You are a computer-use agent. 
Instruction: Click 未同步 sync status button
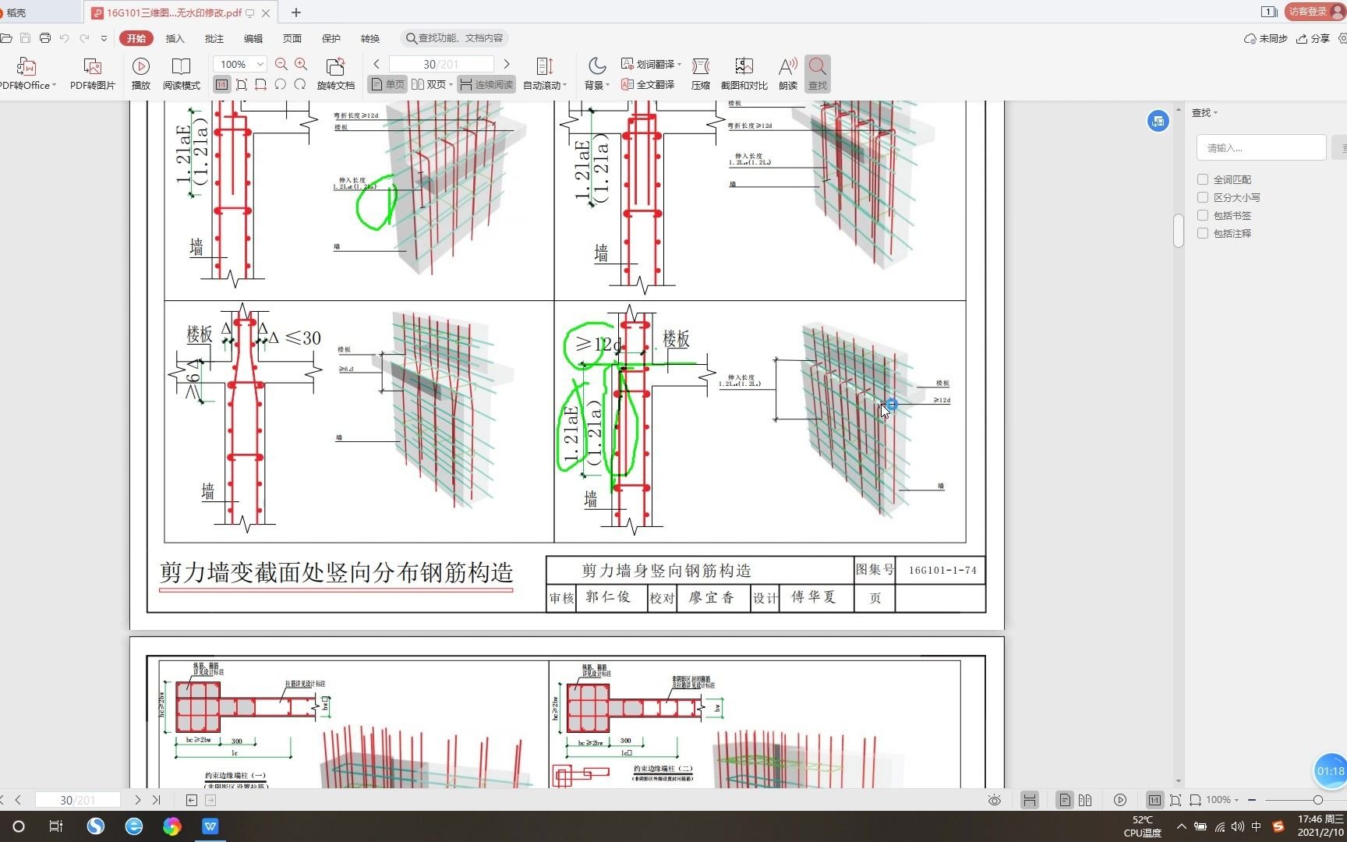1266,38
